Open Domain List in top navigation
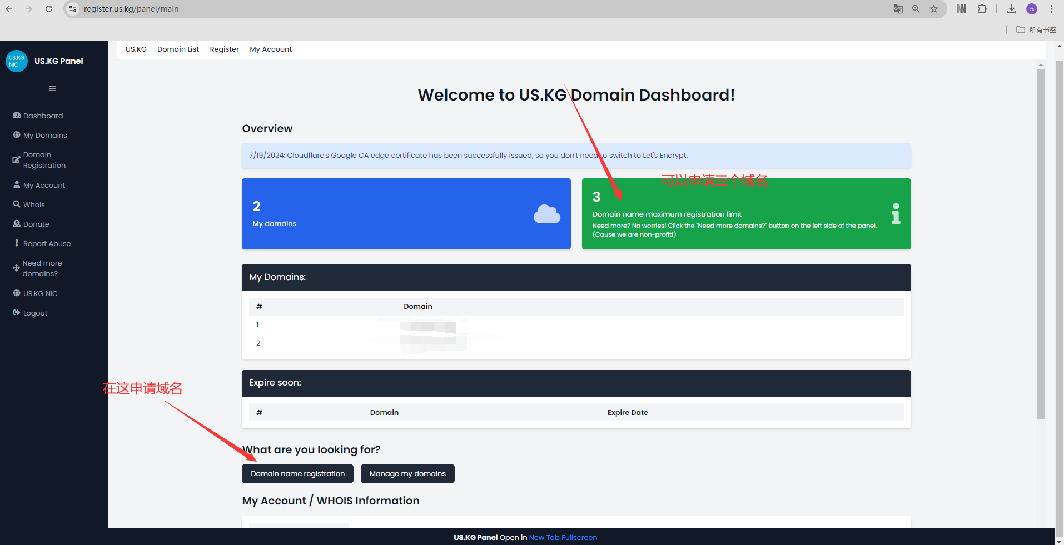The height and width of the screenshot is (545, 1064). 178,49
